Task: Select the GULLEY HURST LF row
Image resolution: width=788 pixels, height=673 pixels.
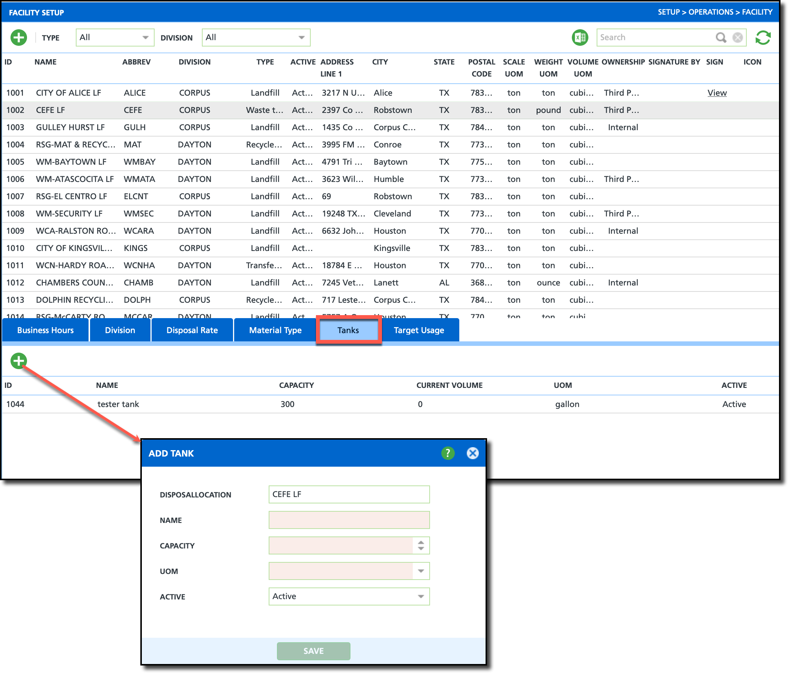Action: pyautogui.click(x=71, y=128)
